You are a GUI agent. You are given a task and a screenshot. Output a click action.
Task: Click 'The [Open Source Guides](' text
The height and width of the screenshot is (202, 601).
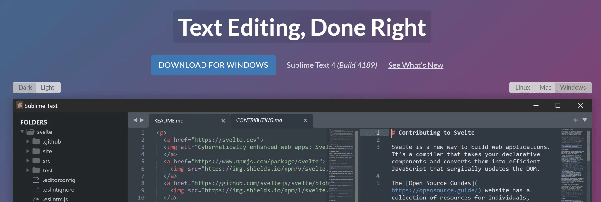pyautogui.click(x=435, y=183)
